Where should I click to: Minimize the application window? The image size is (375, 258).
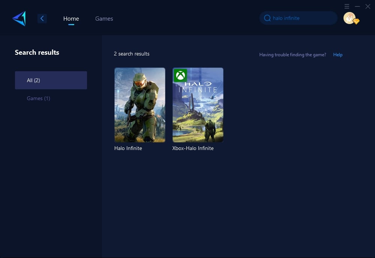pyautogui.click(x=357, y=6)
